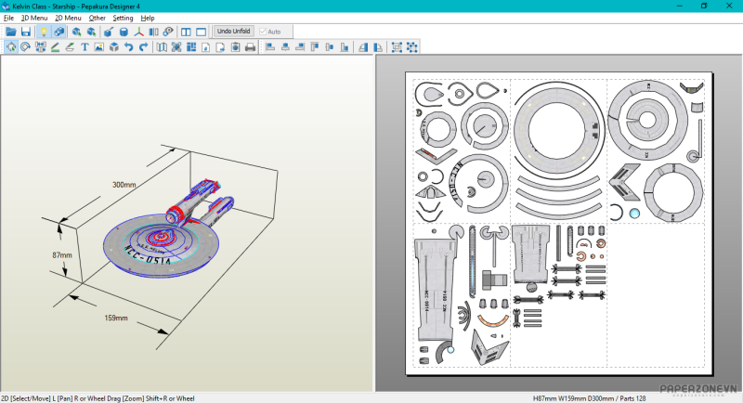Select the Input Text 'T' tool

pos(85,46)
